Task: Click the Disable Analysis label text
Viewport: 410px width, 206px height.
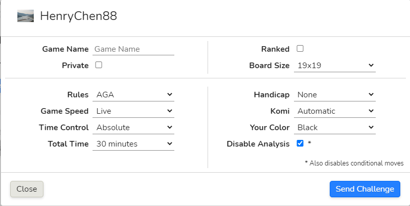Action: click(x=258, y=144)
